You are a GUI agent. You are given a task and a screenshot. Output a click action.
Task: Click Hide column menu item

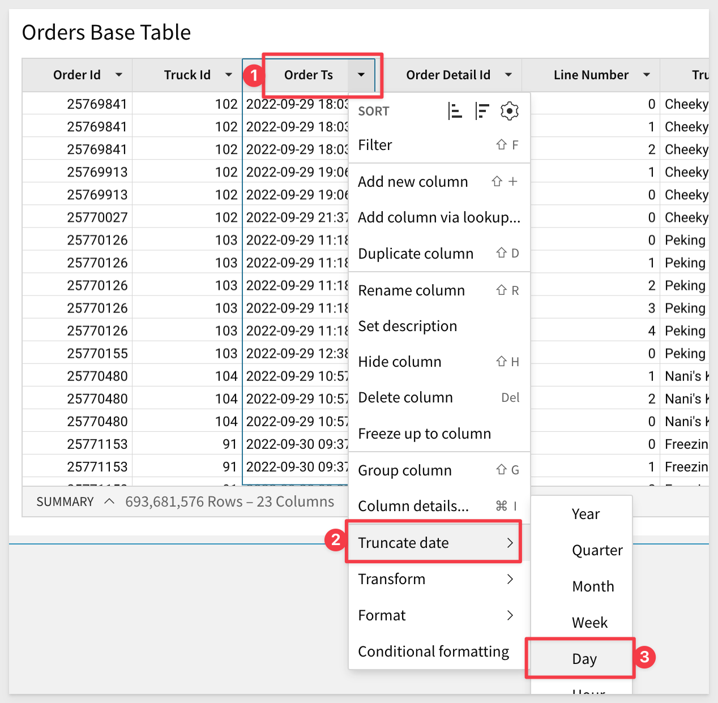400,362
